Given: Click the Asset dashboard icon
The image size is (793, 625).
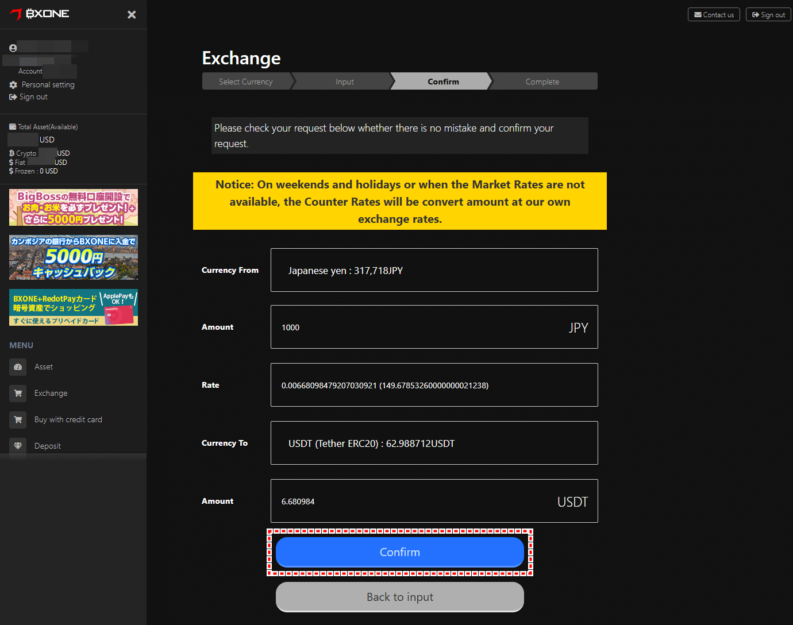Looking at the screenshot, I should tap(18, 367).
